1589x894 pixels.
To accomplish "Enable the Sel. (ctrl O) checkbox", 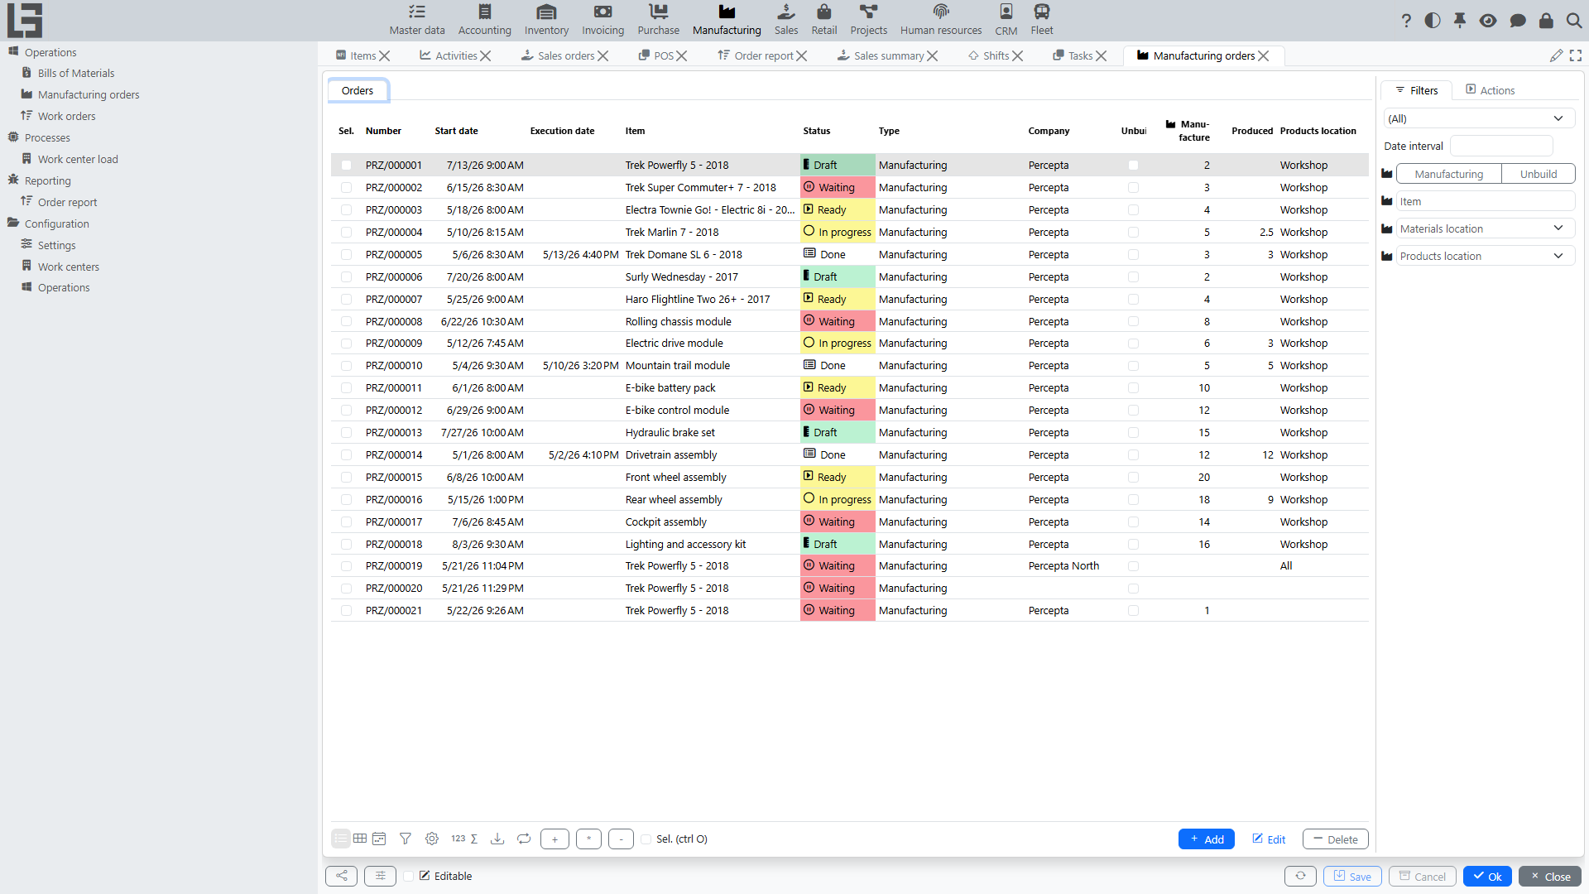I will click(646, 839).
